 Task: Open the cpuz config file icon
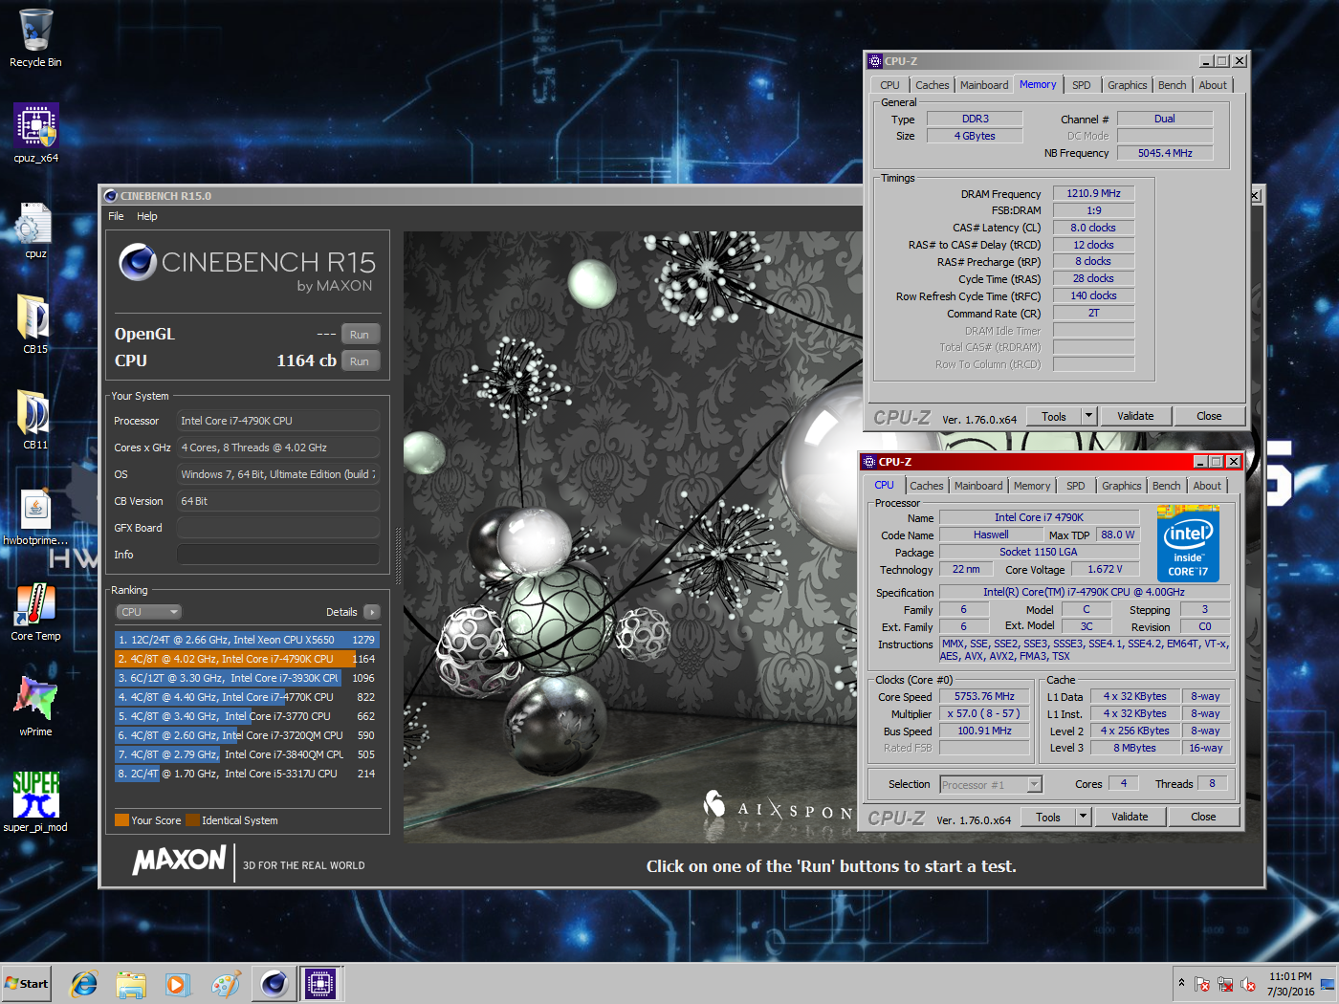pos(35,229)
